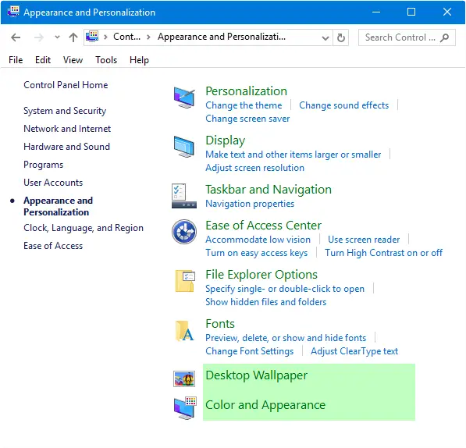Click Accommodate low vision
Image resolution: width=466 pixels, height=448 pixels.
[258, 240]
